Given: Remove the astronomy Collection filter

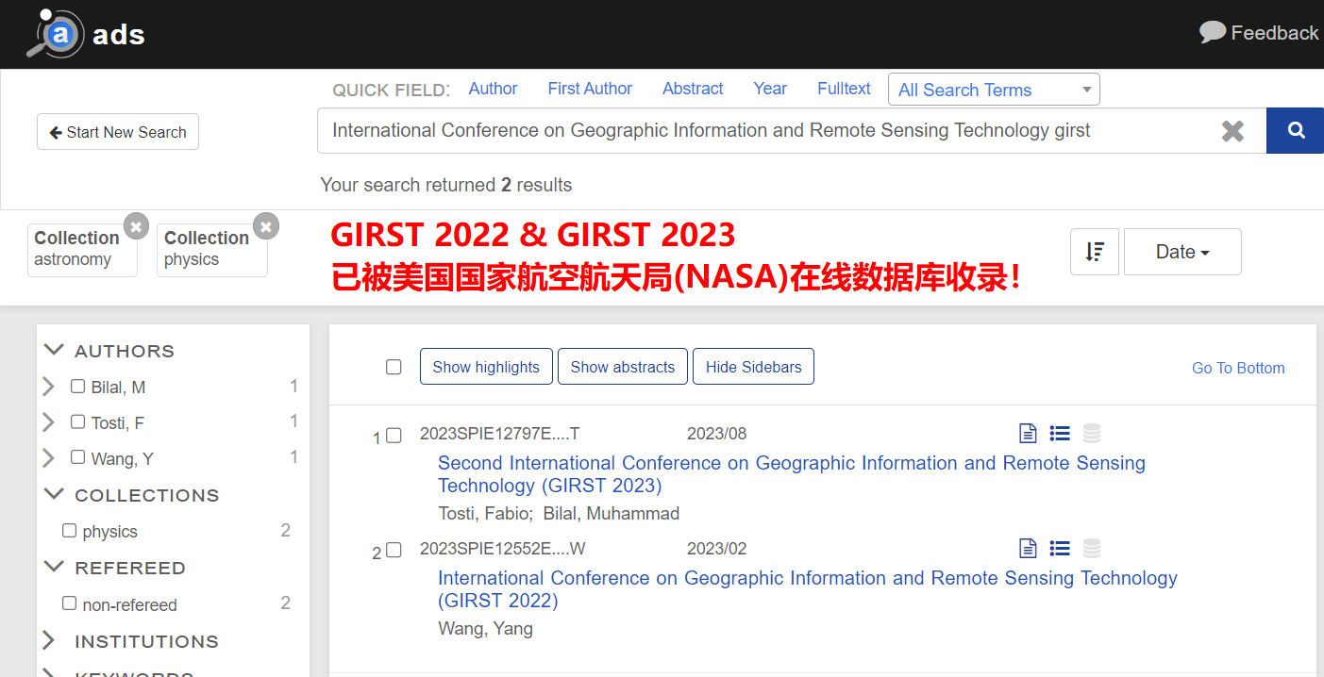Looking at the screenshot, I should (137, 225).
